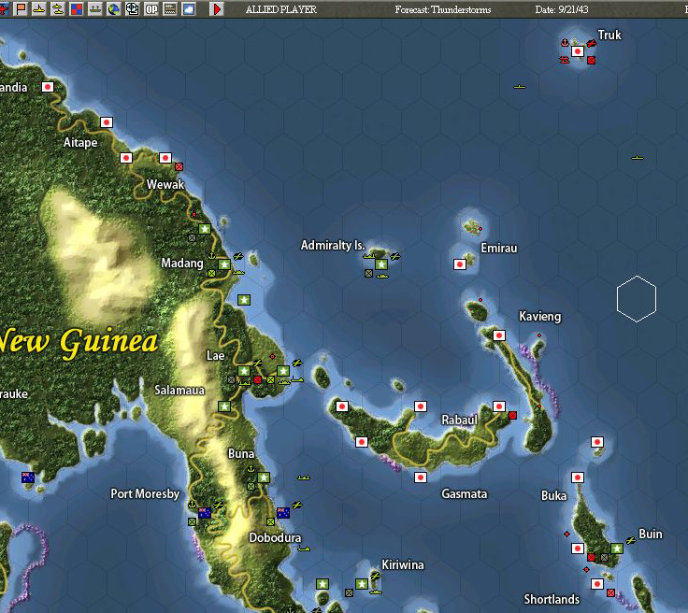Click the two-ships toolbar icon
The height and width of the screenshot is (613, 688).
tap(57, 8)
